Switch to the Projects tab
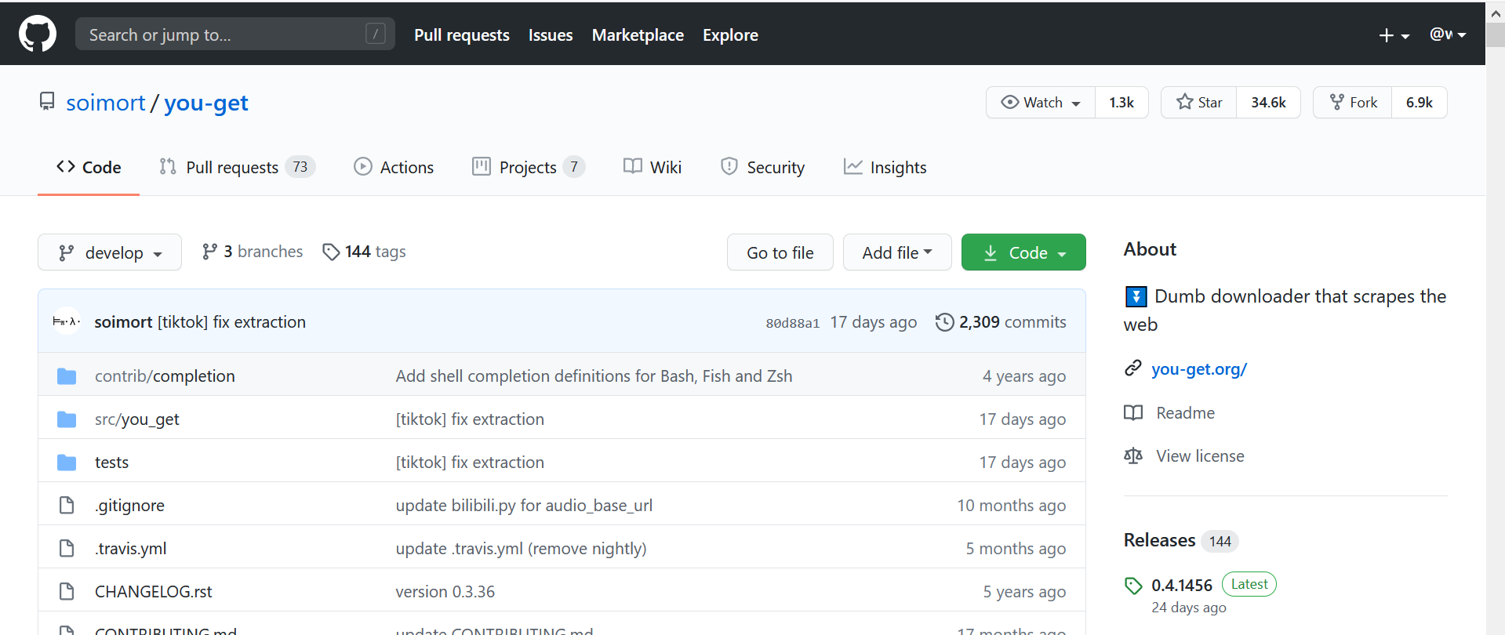Viewport: 1505px width, 635px height. click(529, 167)
